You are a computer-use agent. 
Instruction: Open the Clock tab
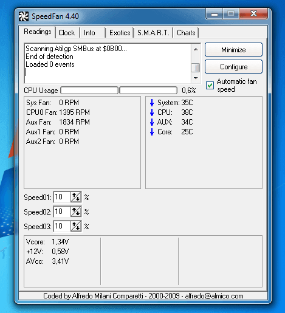[67, 33]
